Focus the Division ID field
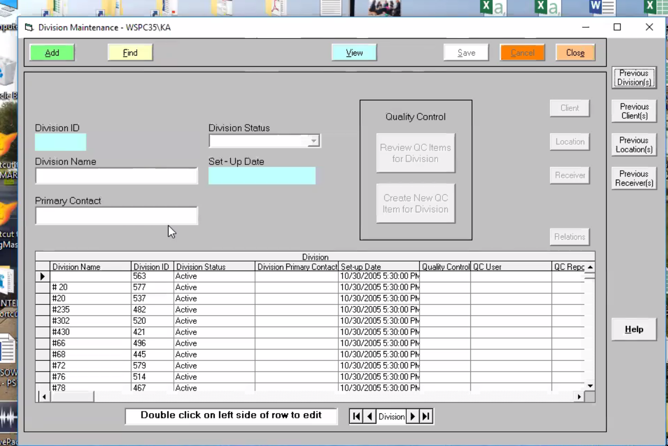The width and height of the screenshot is (668, 446). pyautogui.click(x=60, y=142)
